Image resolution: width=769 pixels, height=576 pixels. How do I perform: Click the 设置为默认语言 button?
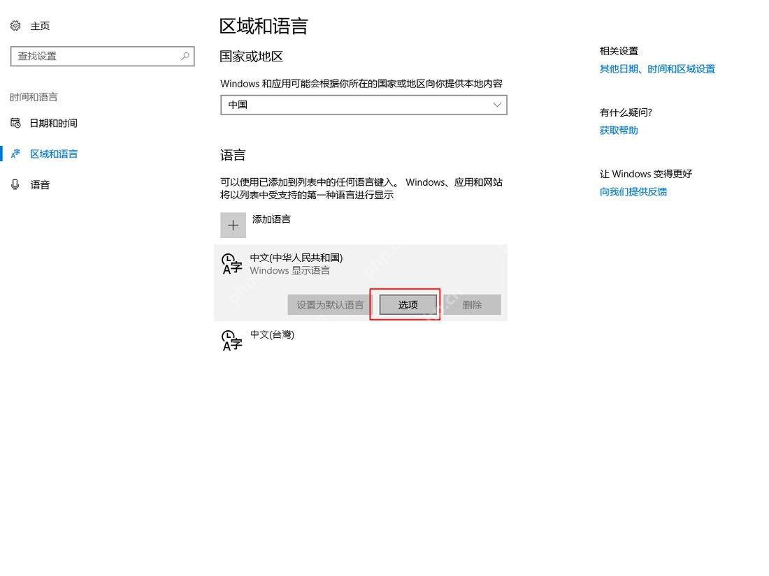click(x=330, y=304)
